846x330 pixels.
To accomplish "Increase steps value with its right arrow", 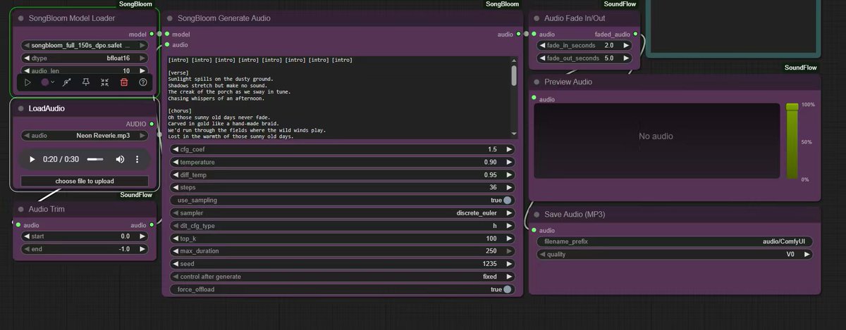I will [x=509, y=188].
